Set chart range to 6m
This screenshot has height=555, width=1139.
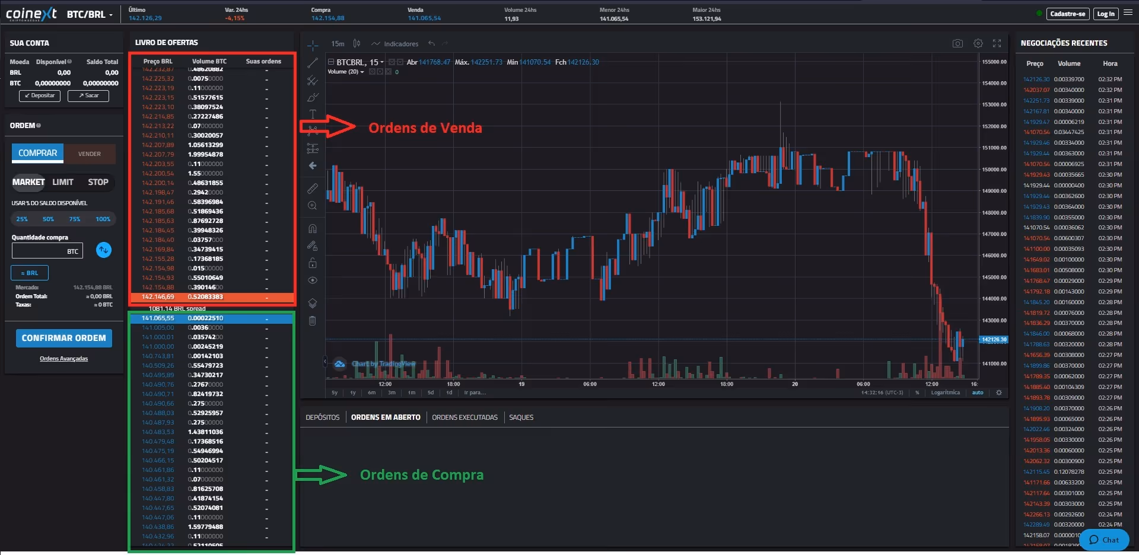click(x=372, y=393)
